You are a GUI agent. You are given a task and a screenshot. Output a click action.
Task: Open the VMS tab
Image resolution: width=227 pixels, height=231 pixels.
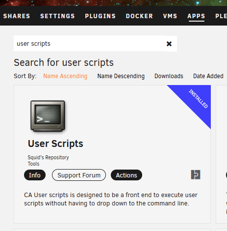[170, 16]
